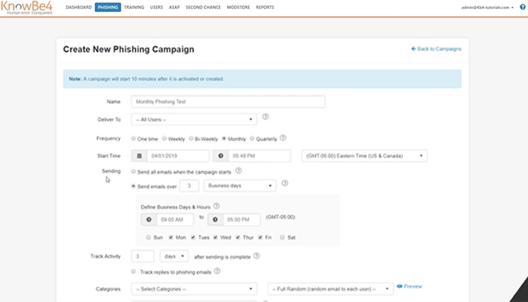Click help icon for Track replies option
528x302 pixels.
coord(217,271)
